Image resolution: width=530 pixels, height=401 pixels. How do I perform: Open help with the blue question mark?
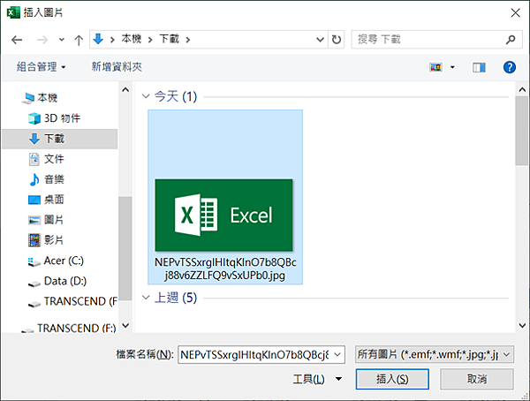coord(510,67)
